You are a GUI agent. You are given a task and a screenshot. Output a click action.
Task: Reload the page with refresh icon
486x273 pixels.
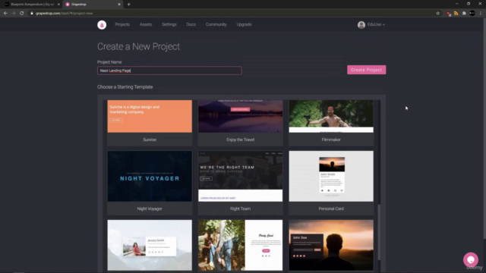21,14
